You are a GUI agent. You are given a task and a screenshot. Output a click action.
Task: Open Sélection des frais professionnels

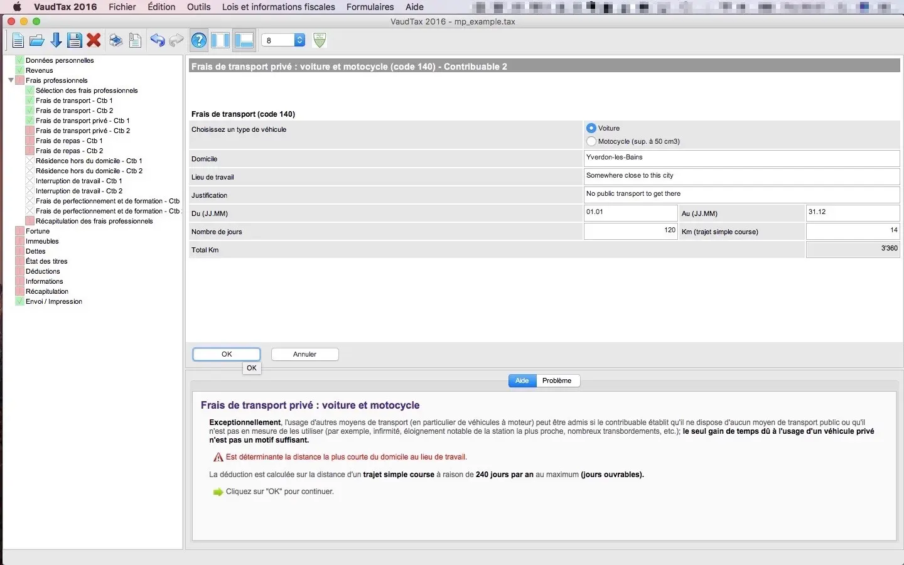[x=87, y=90]
